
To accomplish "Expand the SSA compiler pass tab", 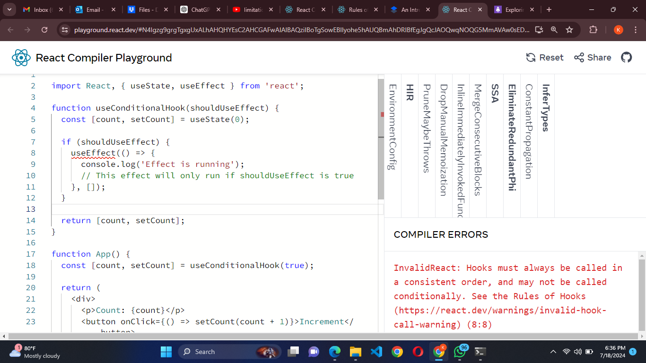I will (x=495, y=93).
